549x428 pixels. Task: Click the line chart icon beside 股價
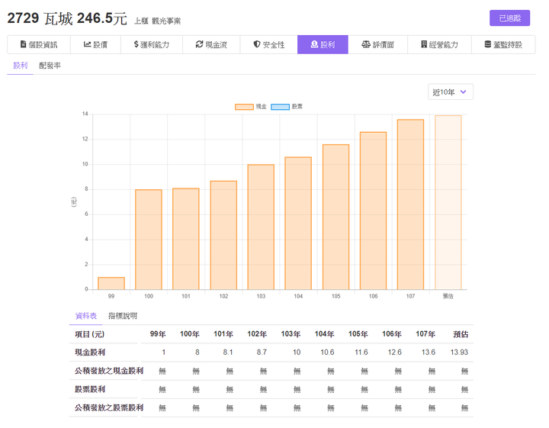point(87,44)
